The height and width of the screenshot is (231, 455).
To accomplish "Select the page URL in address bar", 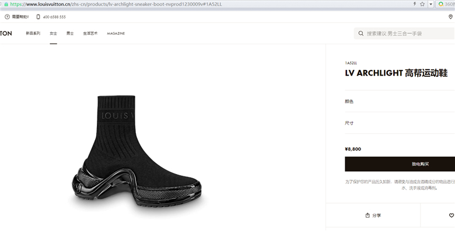I will click(116, 4).
